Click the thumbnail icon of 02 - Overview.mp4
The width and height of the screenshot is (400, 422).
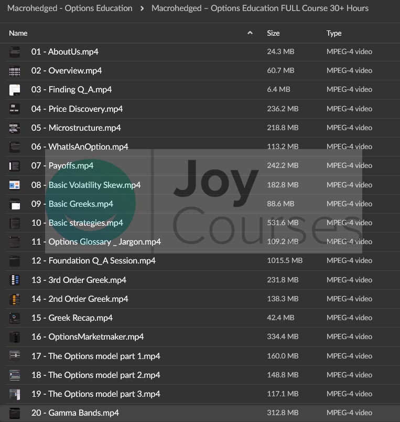(x=15, y=71)
